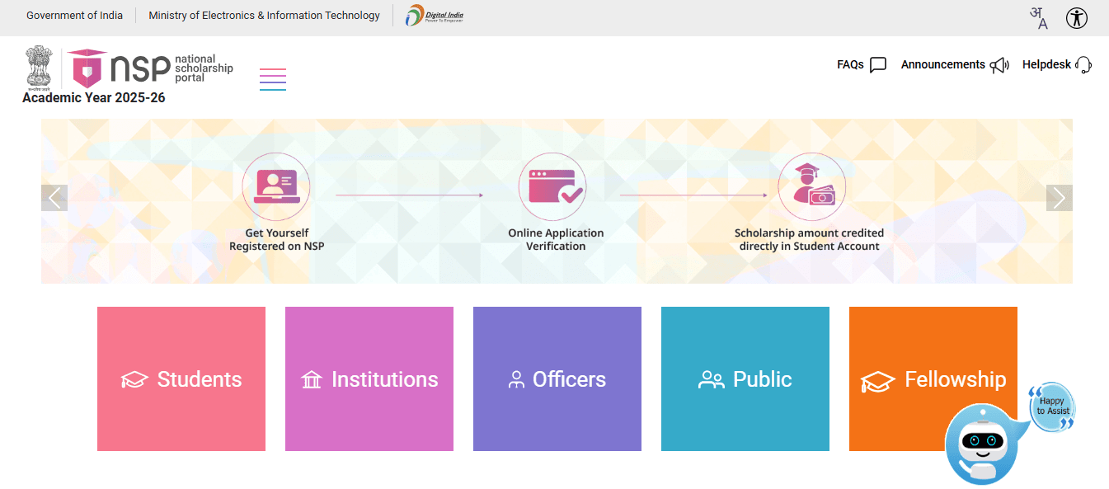Click the Government of India link
Image resolution: width=1109 pixels, height=489 pixels.
click(x=74, y=16)
